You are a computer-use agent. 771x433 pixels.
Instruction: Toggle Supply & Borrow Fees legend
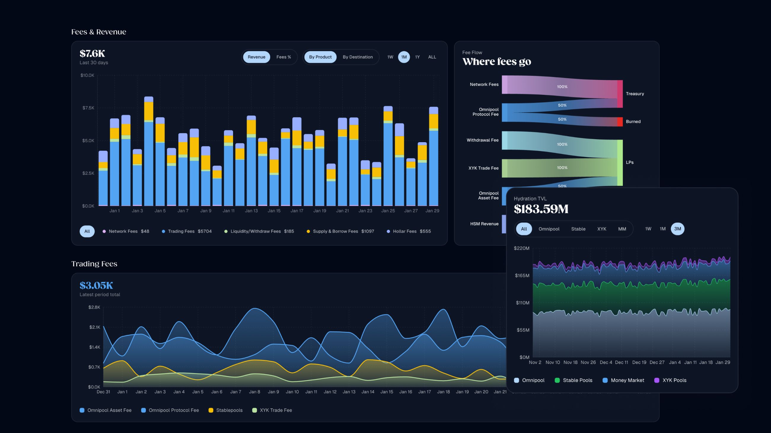[x=335, y=231]
